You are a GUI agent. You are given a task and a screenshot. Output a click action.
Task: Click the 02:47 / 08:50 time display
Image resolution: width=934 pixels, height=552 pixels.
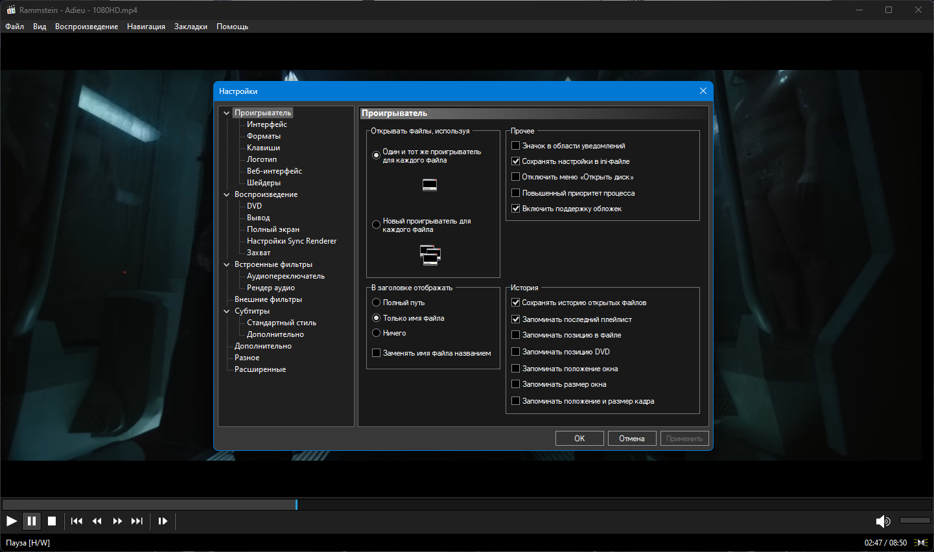[x=885, y=543]
